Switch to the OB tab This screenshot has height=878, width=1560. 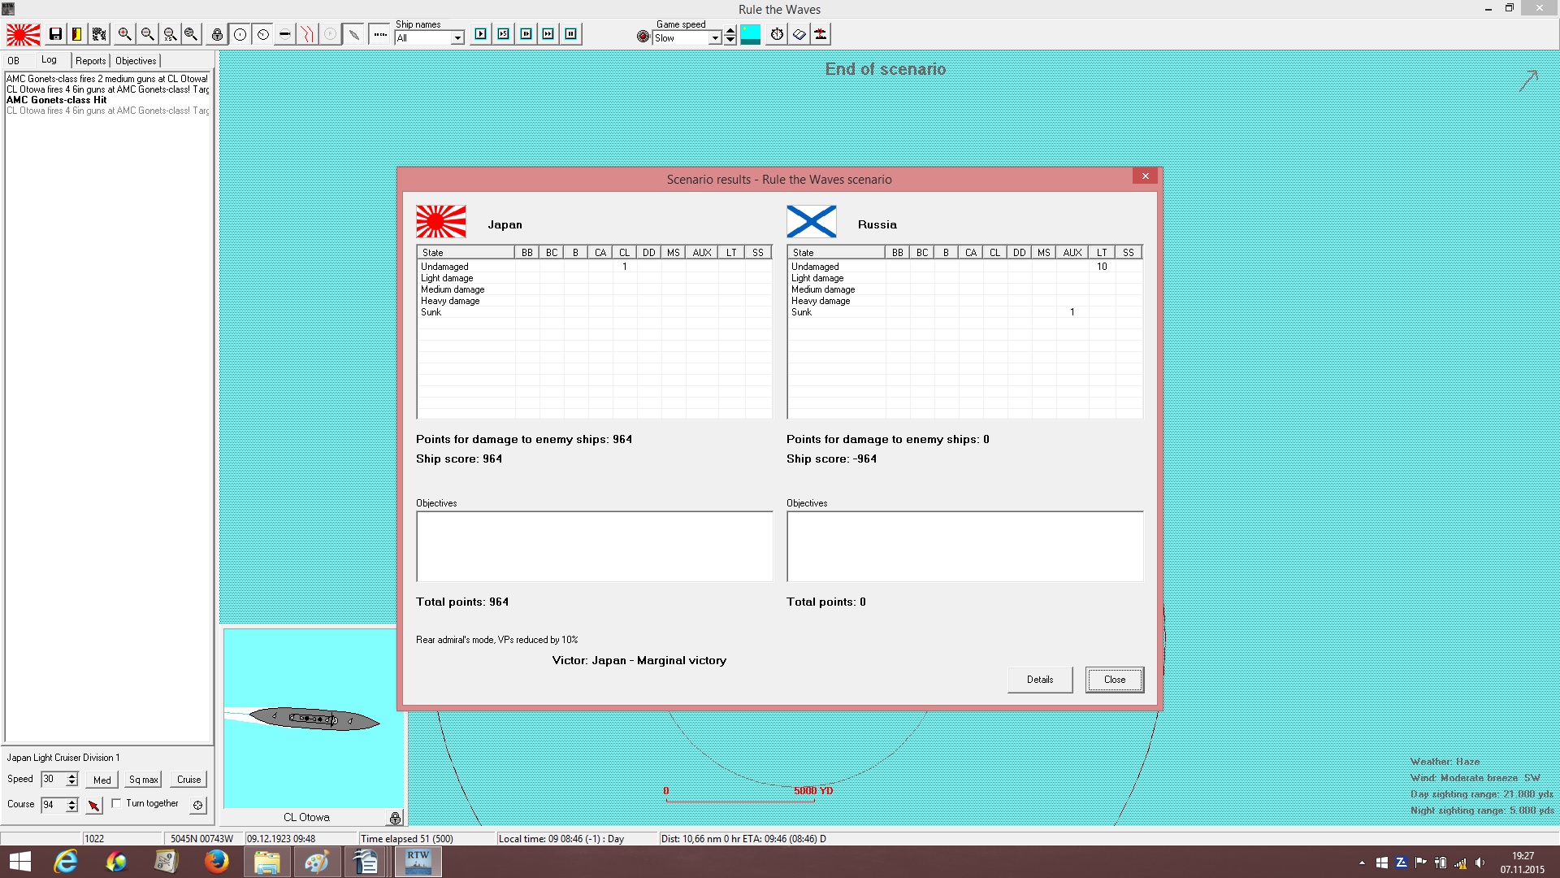[x=14, y=61]
